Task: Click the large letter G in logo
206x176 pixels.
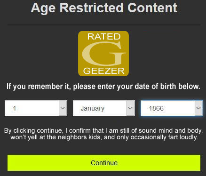Action: coord(104,54)
